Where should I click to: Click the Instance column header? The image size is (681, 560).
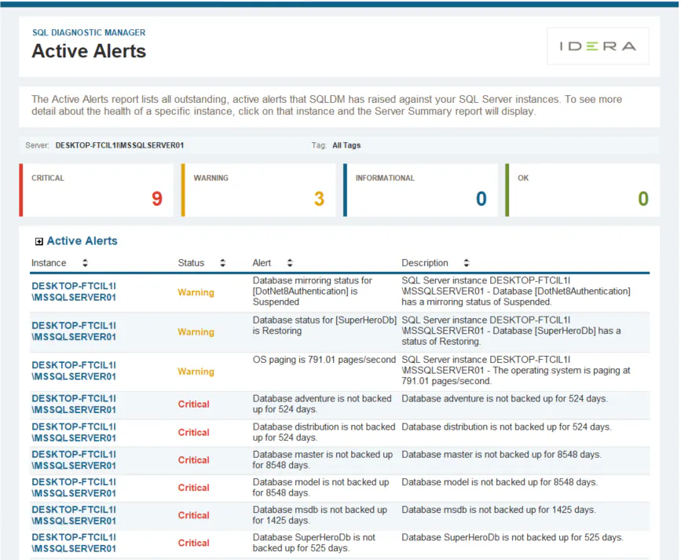pos(49,263)
